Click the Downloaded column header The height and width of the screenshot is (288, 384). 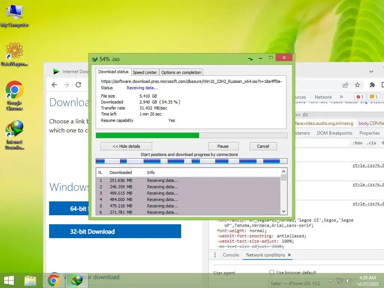pos(126,172)
